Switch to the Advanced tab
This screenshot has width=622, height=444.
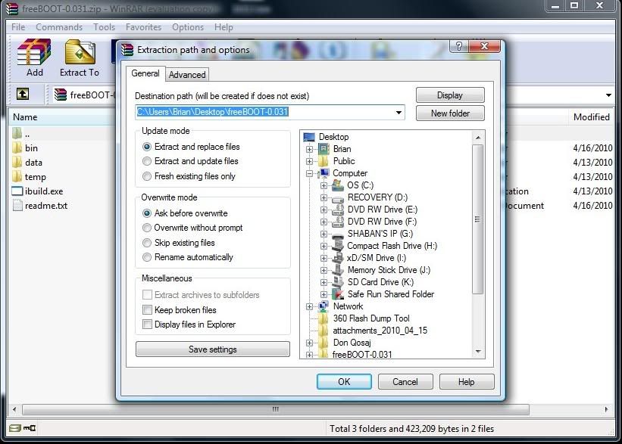tap(187, 74)
